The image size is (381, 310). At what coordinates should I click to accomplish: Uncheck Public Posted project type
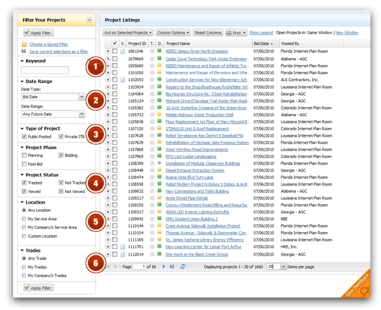(24, 137)
